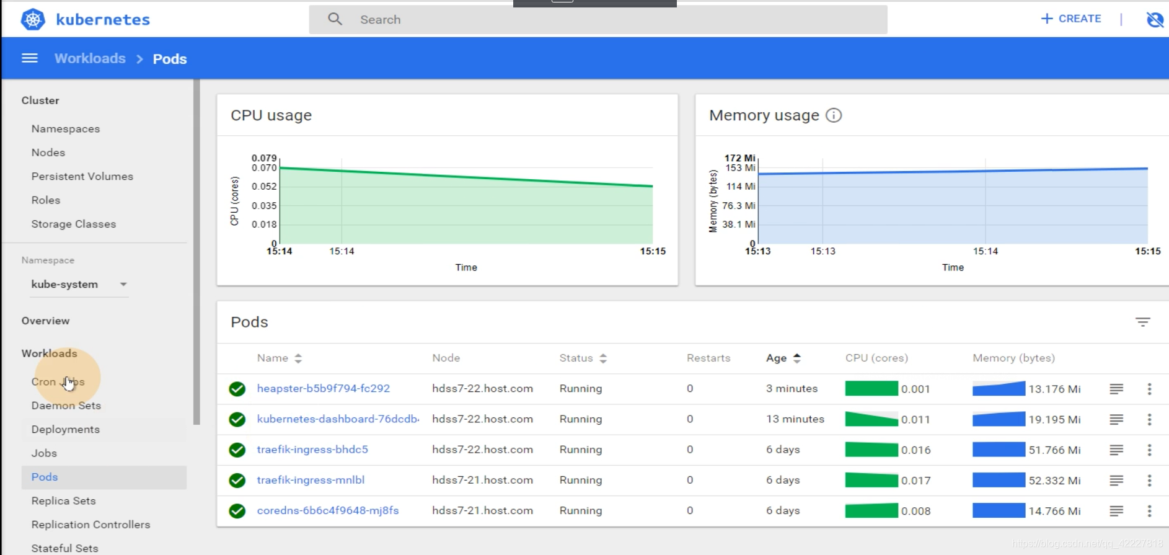Click Cluster heading in sidebar
The image size is (1169, 555).
point(40,100)
